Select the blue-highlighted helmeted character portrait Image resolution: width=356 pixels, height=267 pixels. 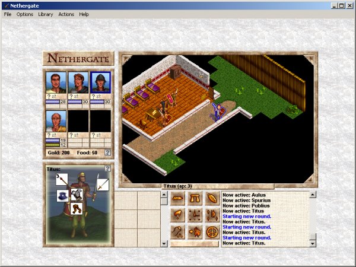[x=100, y=82]
